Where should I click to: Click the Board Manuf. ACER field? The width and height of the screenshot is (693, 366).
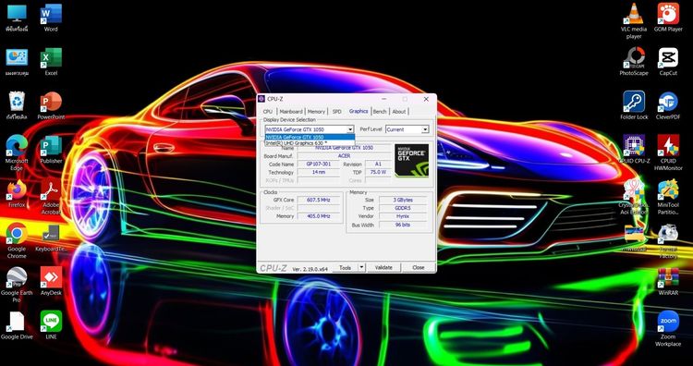[x=344, y=156]
